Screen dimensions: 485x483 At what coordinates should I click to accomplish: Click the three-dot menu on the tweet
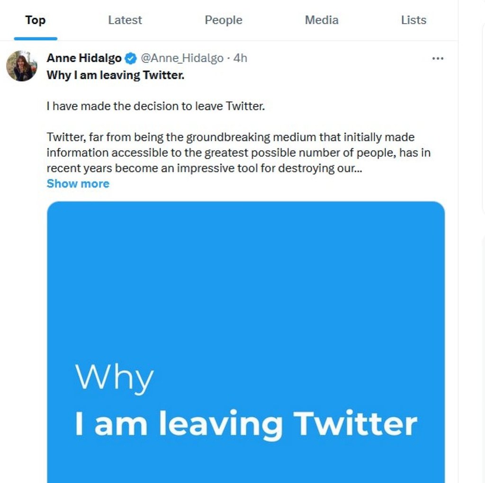438,58
